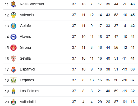
Task: Open the Real Sociedad team link
Action: 32,4
